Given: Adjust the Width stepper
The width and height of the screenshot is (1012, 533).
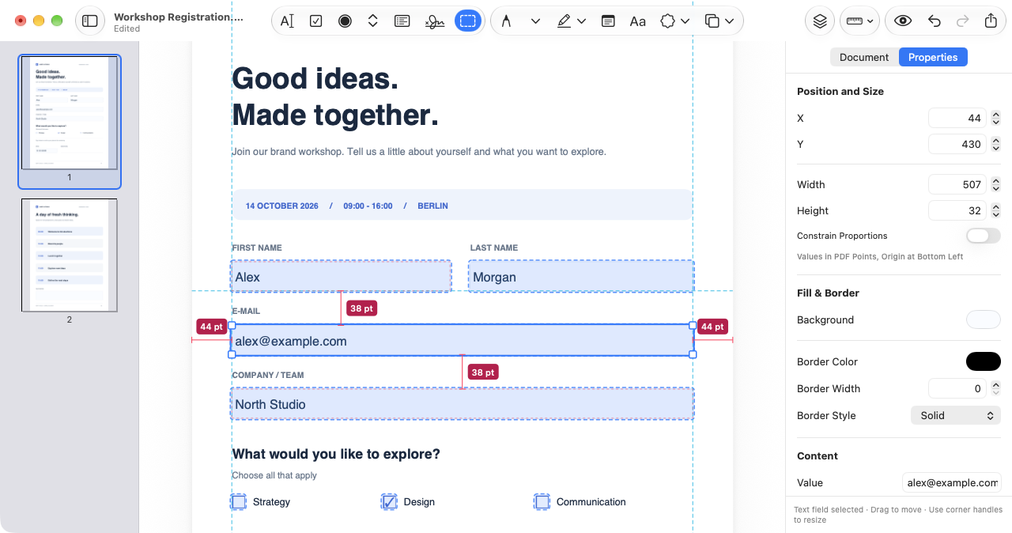Looking at the screenshot, I should [x=996, y=184].
